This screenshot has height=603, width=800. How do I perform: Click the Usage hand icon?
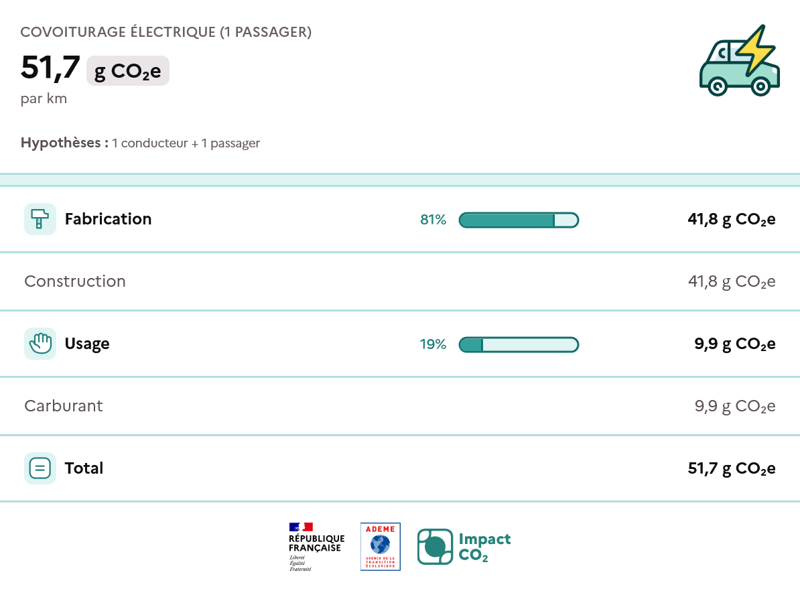click(40, 344)
